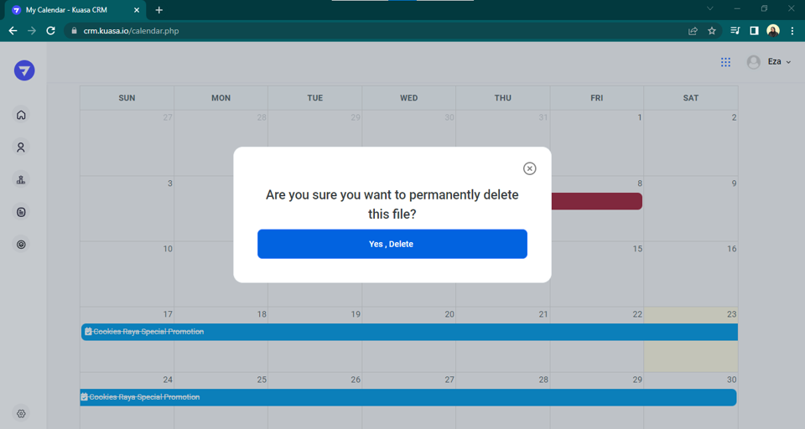The image size is (805, 429).
Task: Select the My Calendar browser tab
Action: click(x=75, y=10)
